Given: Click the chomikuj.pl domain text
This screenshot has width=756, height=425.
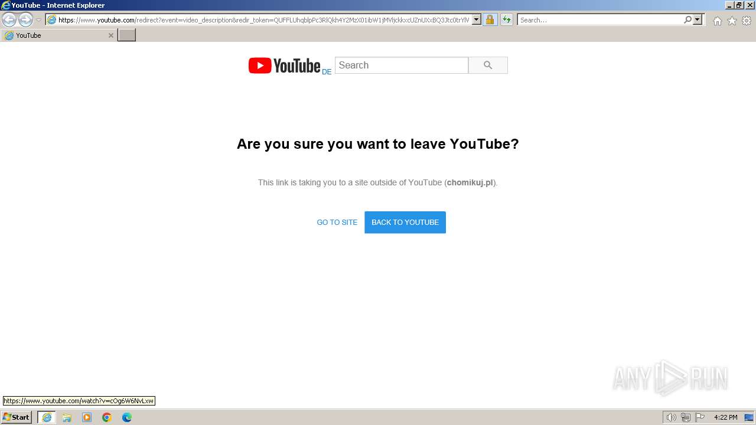Looking at the screenshot, I should [470, 182].
